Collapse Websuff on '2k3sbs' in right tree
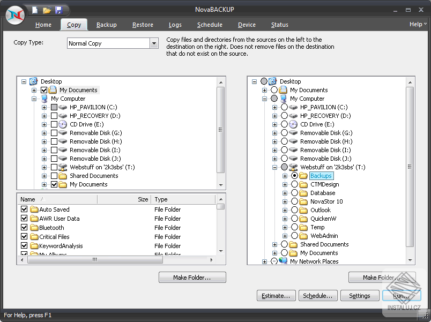Image resolution: width=431 pixels, height=322 pixels. point(274,167)
